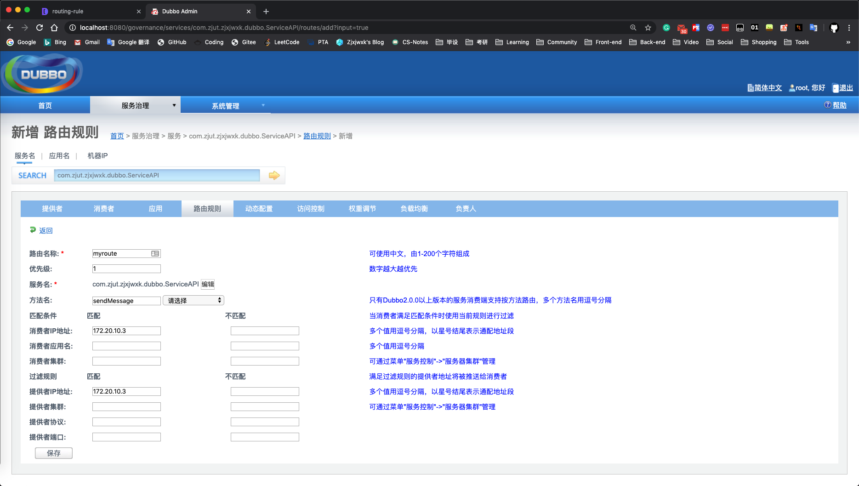Open the Community bookmarks folder
The width and height of the screenshot is (859, 486).
pyautogui.click(x=557, y=42)
